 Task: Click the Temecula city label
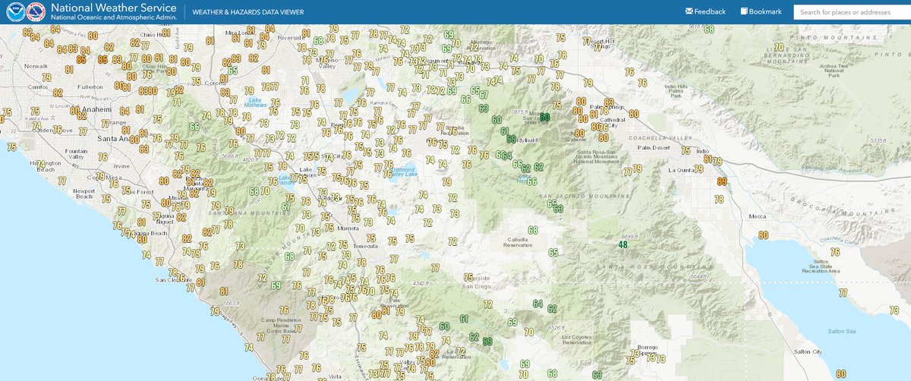tap(367, 247)
